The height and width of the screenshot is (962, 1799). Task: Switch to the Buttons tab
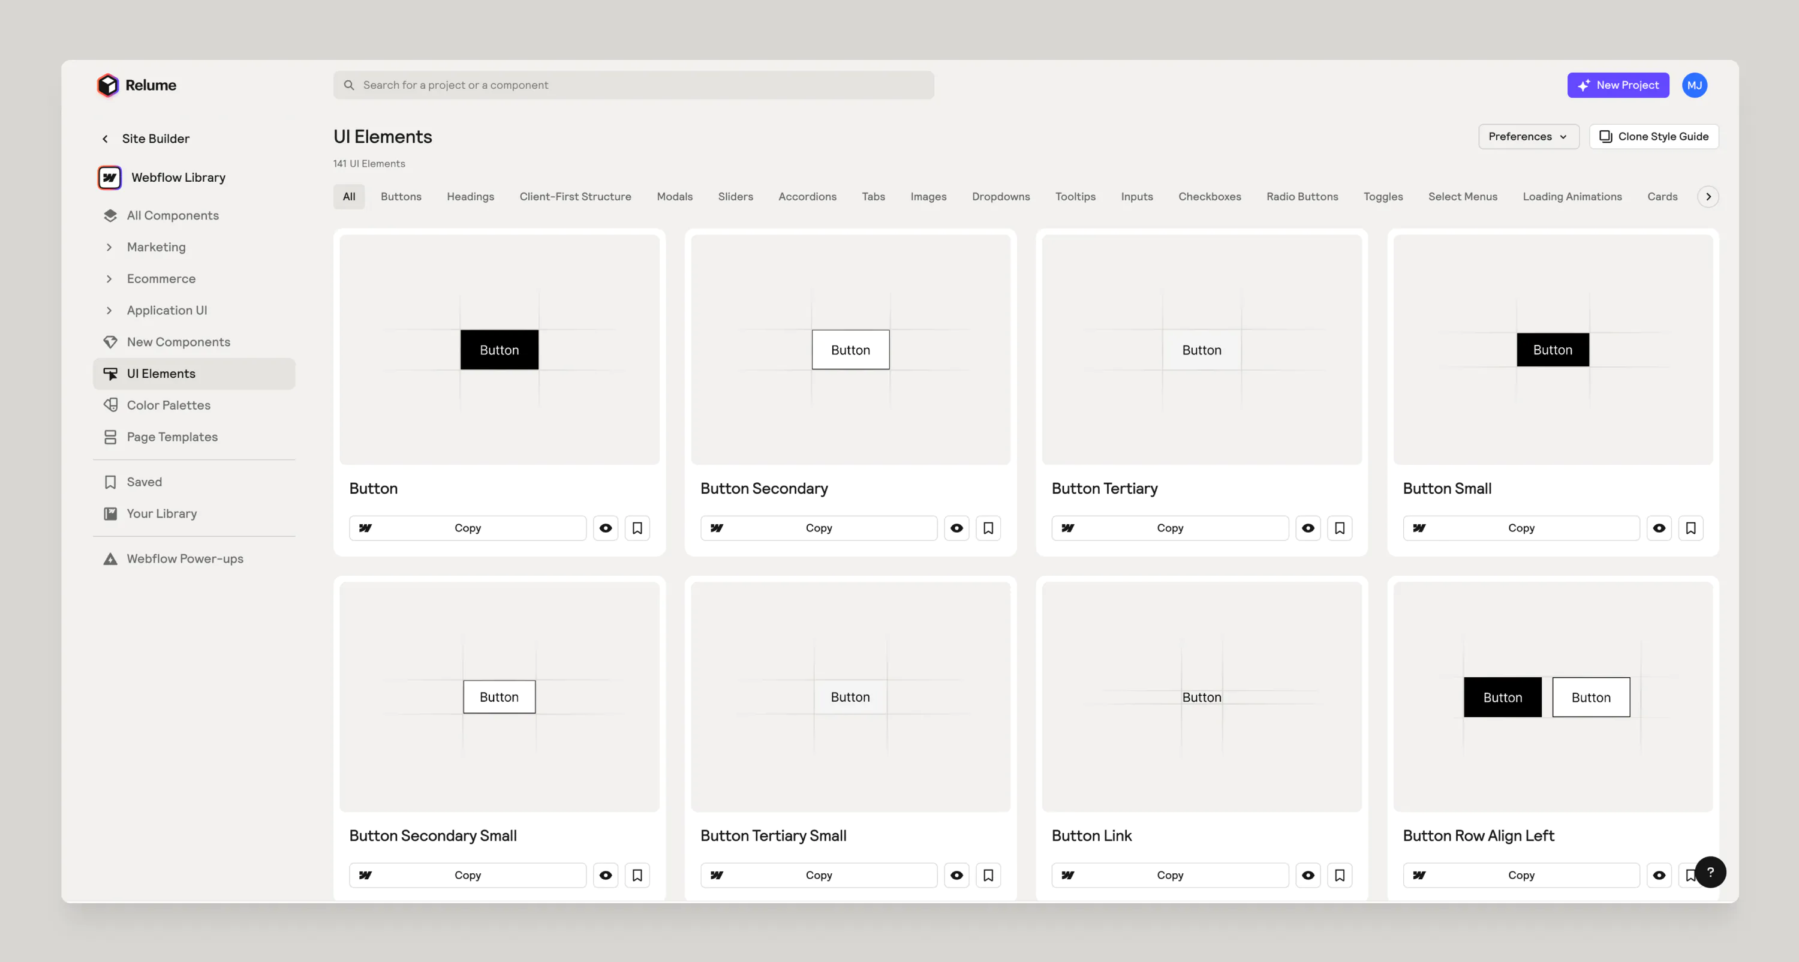(x=401, y=197)
